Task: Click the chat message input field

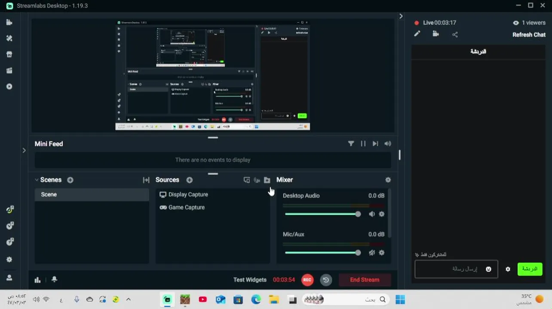Action: [456, 269]
